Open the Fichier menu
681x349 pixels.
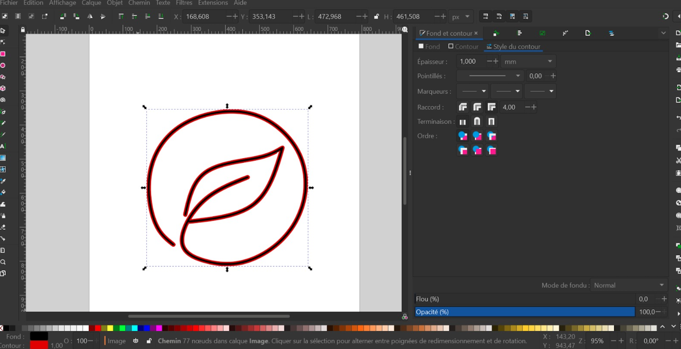point(9,3)
